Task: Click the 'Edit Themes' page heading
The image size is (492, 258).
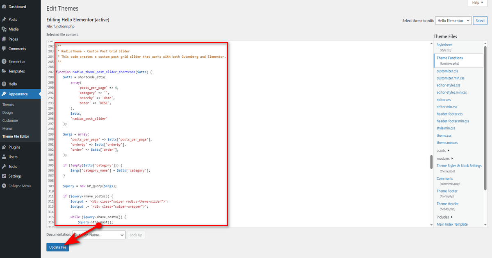Action: pyautogui.click(x=62, y=8)
